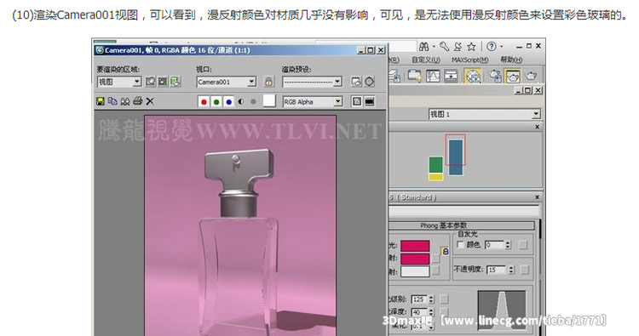The image size is (639, 336).
Task: Open the Rendered Frame Window icon
Action: [x=513, y=76]
